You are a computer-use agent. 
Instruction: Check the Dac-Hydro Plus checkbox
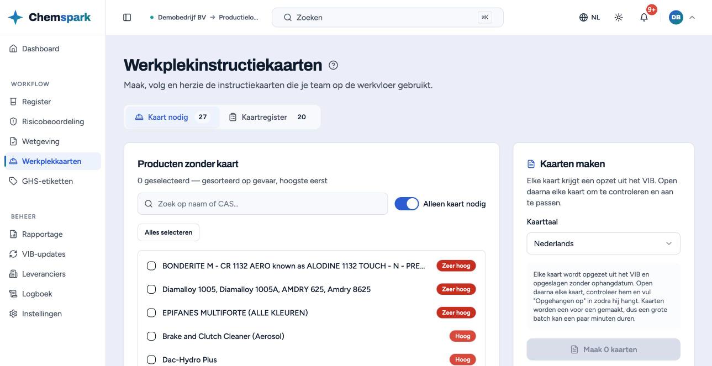pos(151,360)
